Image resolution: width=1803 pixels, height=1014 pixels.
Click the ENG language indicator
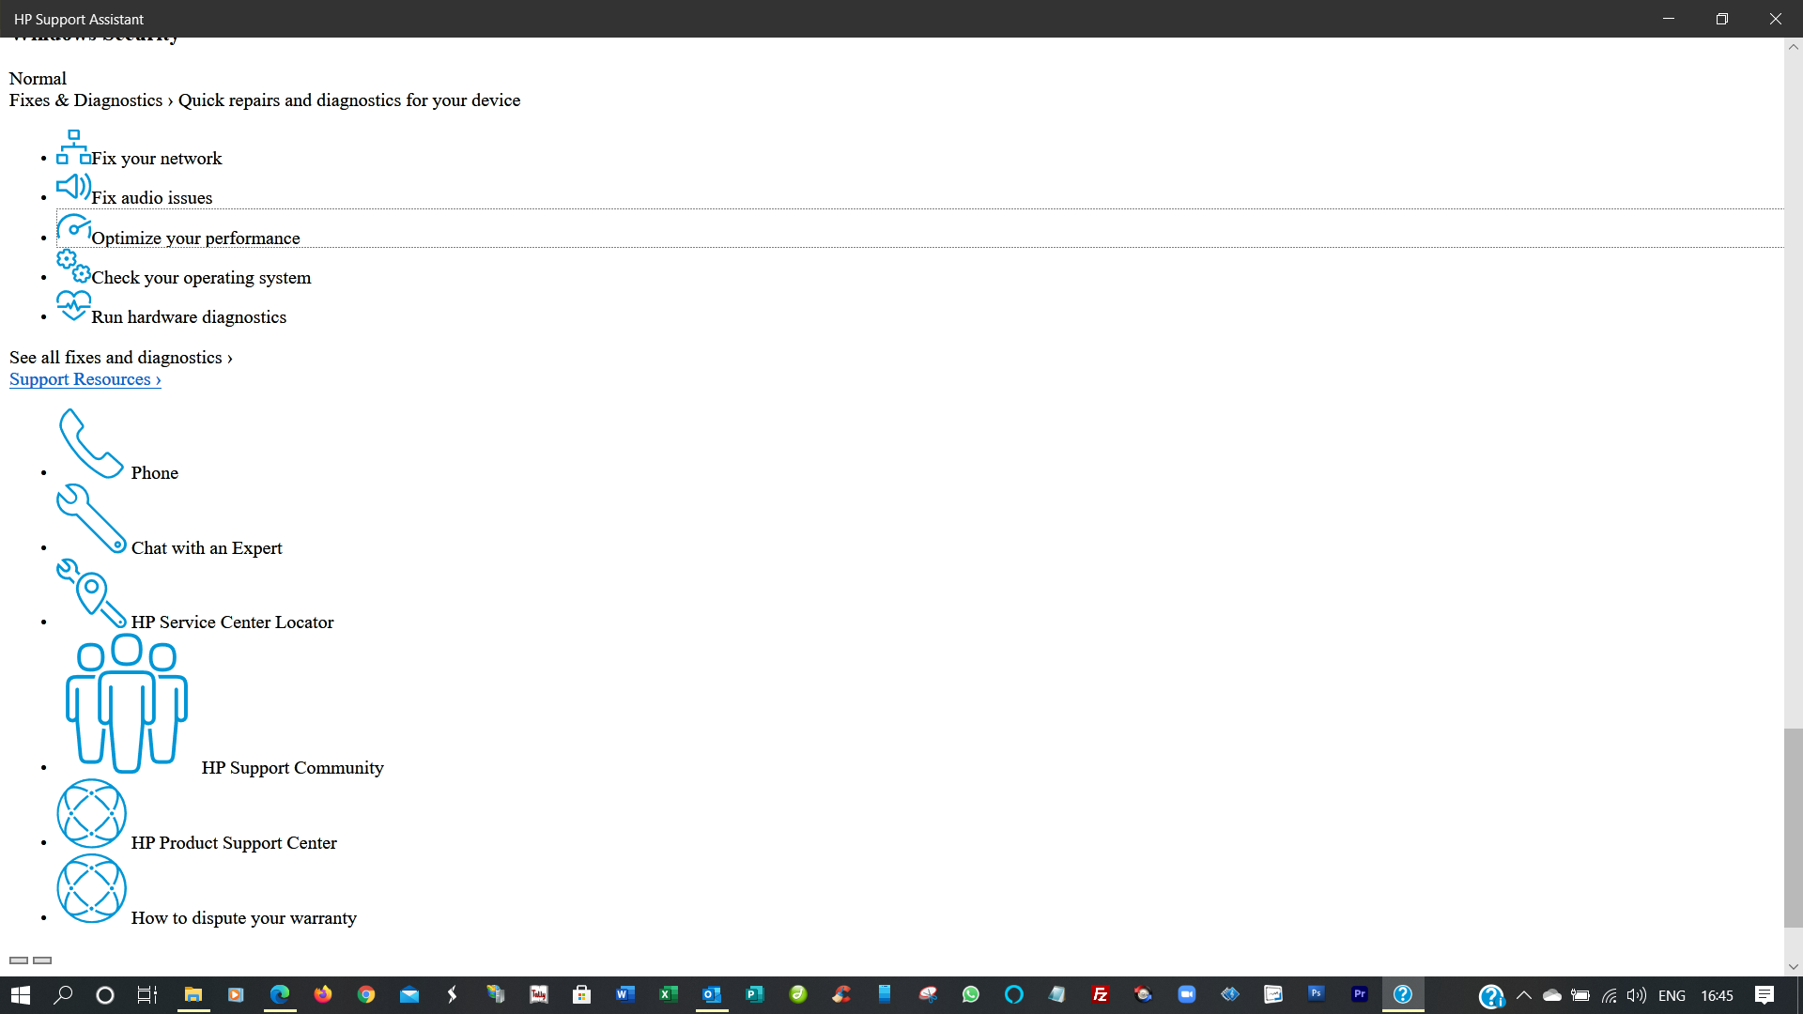1672,995
